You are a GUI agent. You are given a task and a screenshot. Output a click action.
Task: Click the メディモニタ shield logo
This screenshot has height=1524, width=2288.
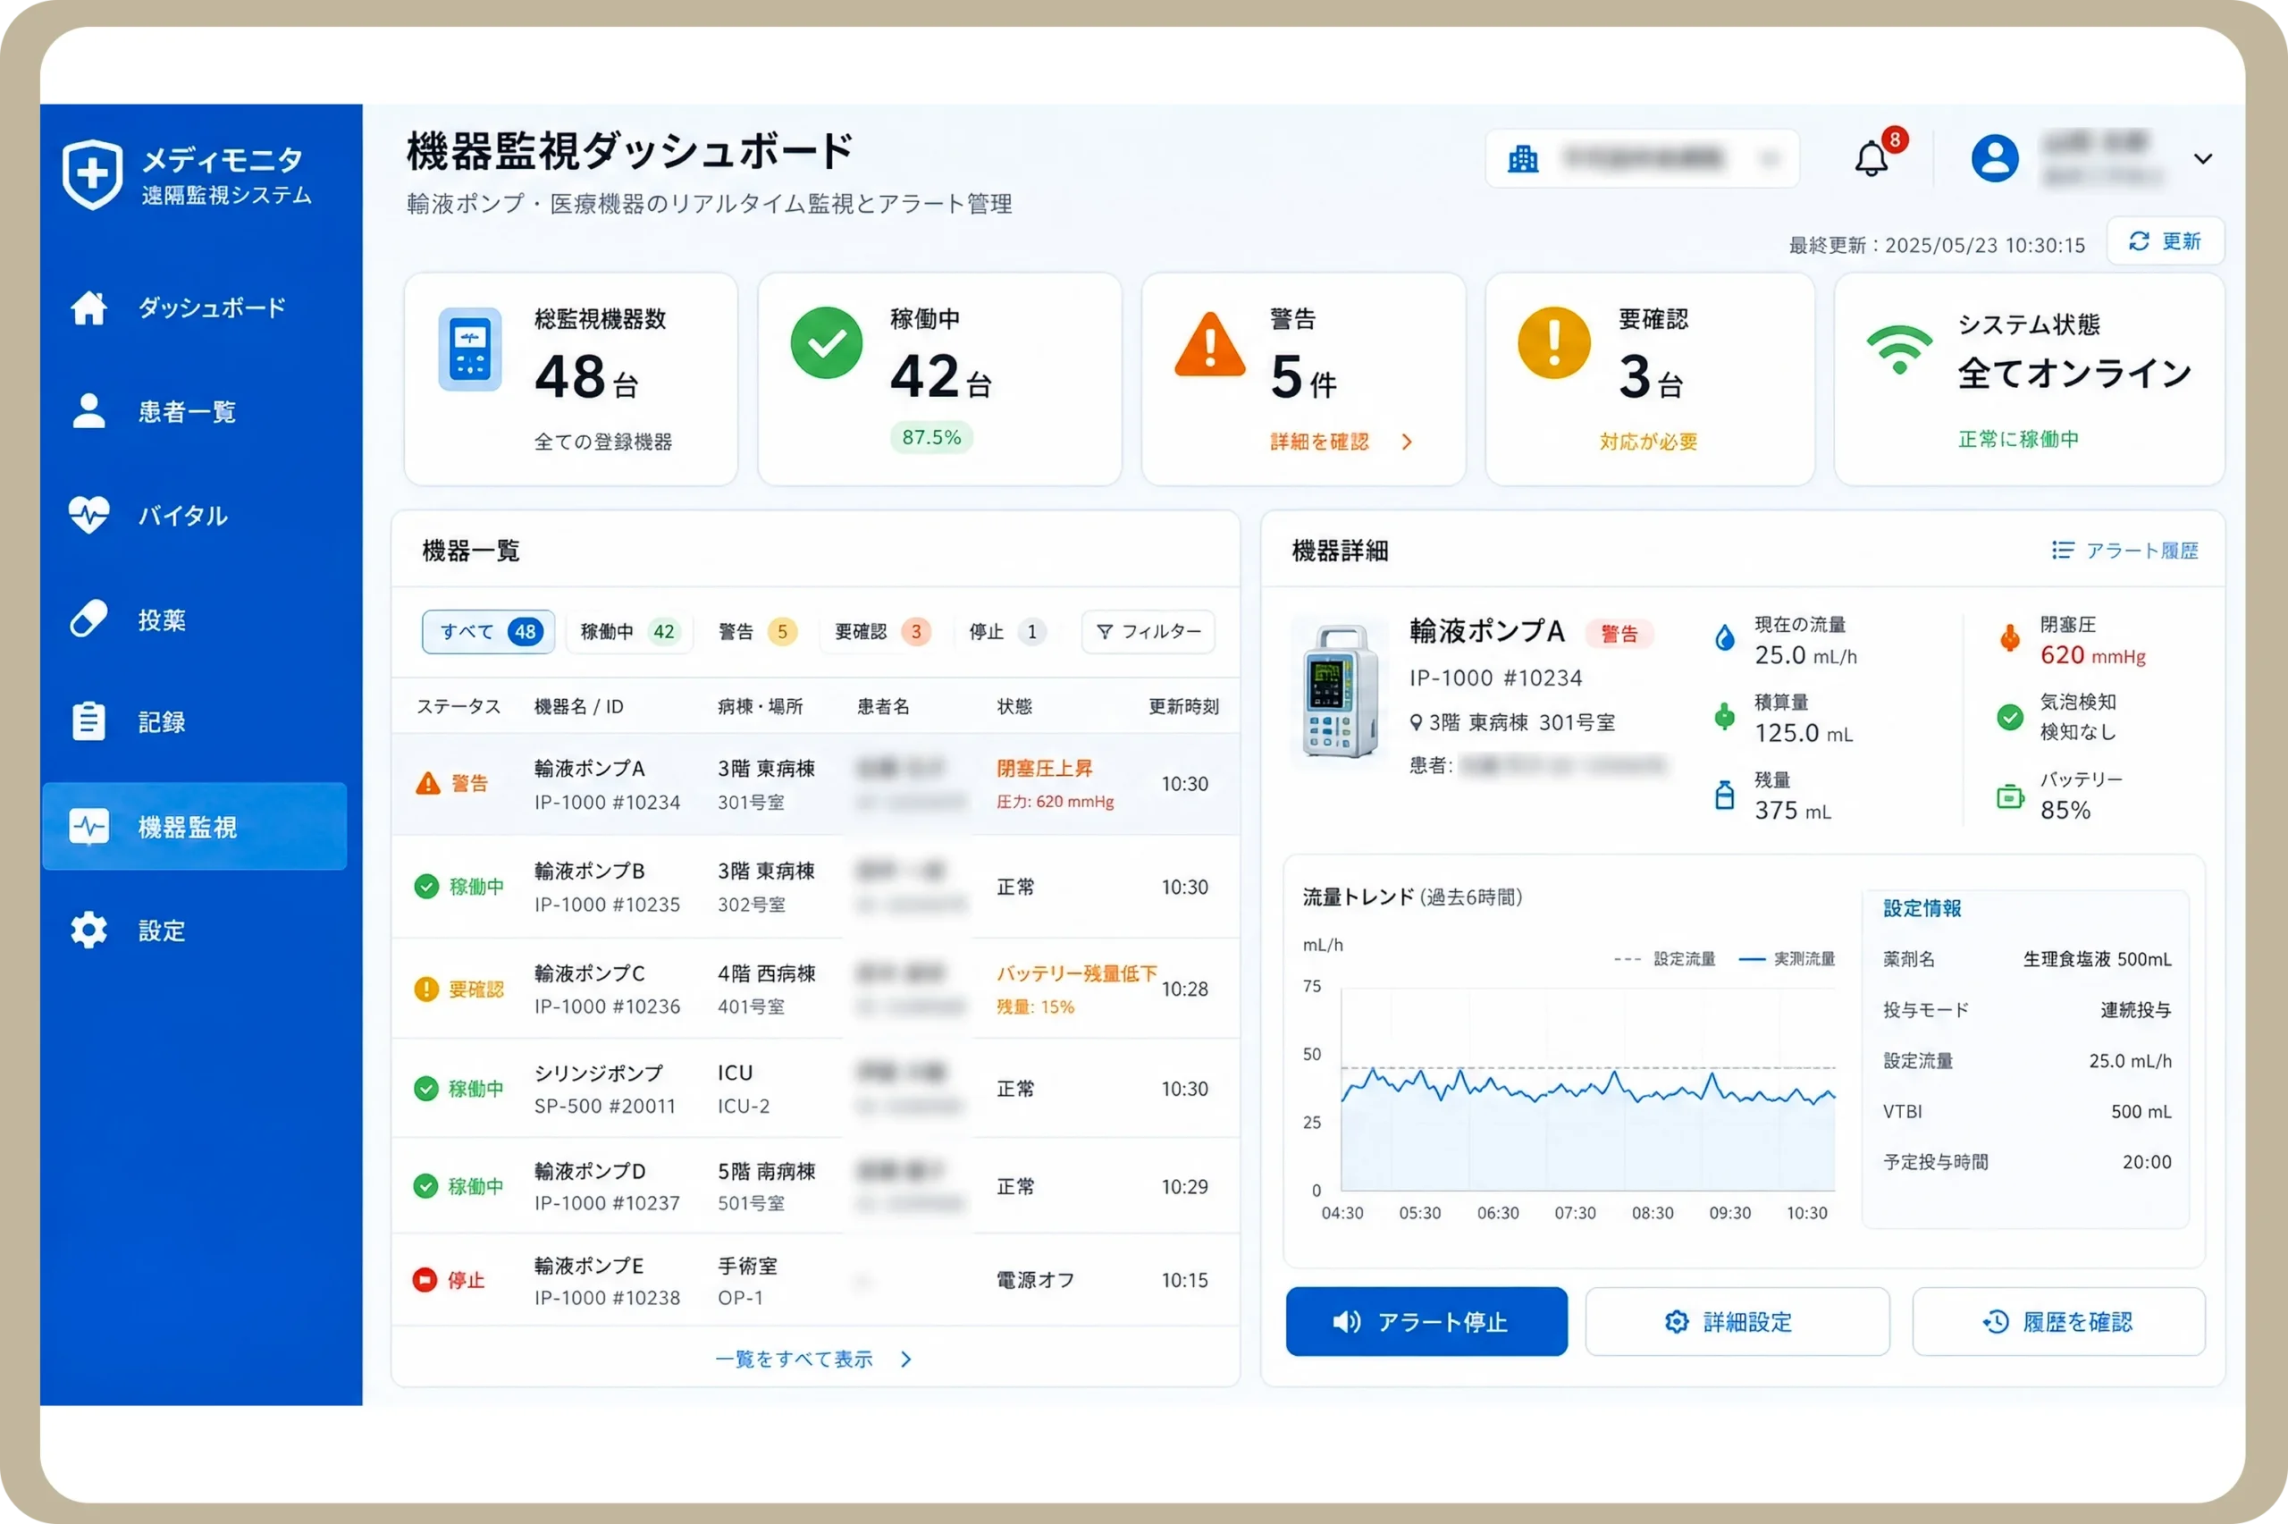pos(92,175)
